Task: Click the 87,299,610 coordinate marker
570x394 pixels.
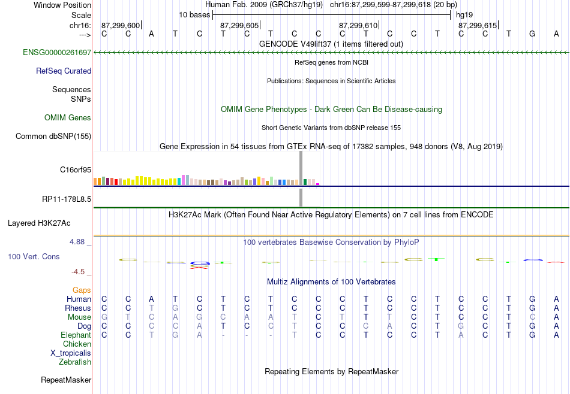Action: 358,25
